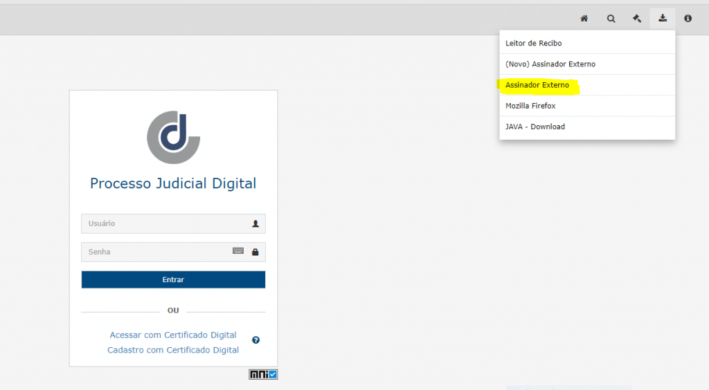Choose JAVA - Download entry
The width and height of the screenshot is (709, 390).
[x=587, y=127]
